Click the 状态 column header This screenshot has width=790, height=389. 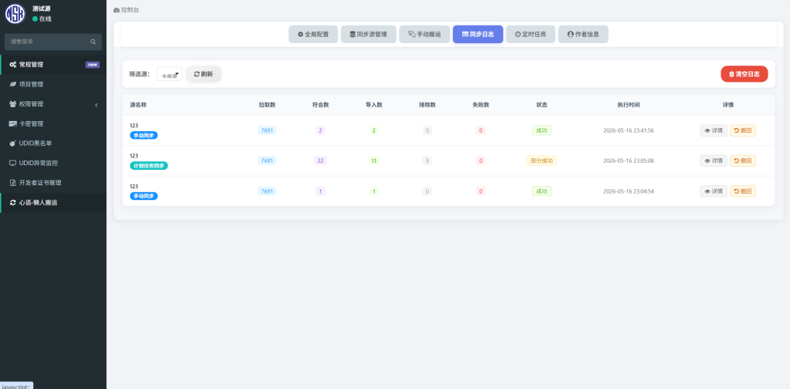pyautogui.click(x=542, y=105)
